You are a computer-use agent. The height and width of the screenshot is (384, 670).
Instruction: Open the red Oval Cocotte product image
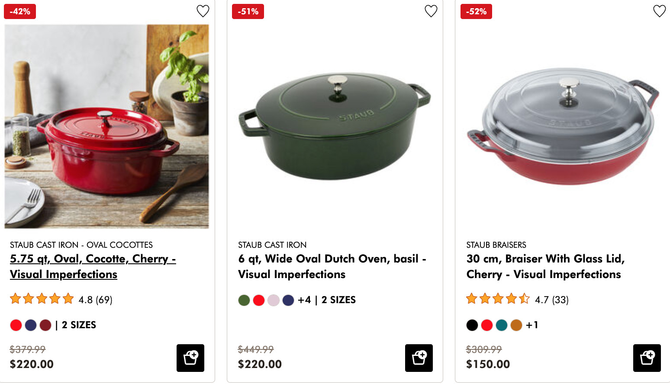(x=106, y=126)
